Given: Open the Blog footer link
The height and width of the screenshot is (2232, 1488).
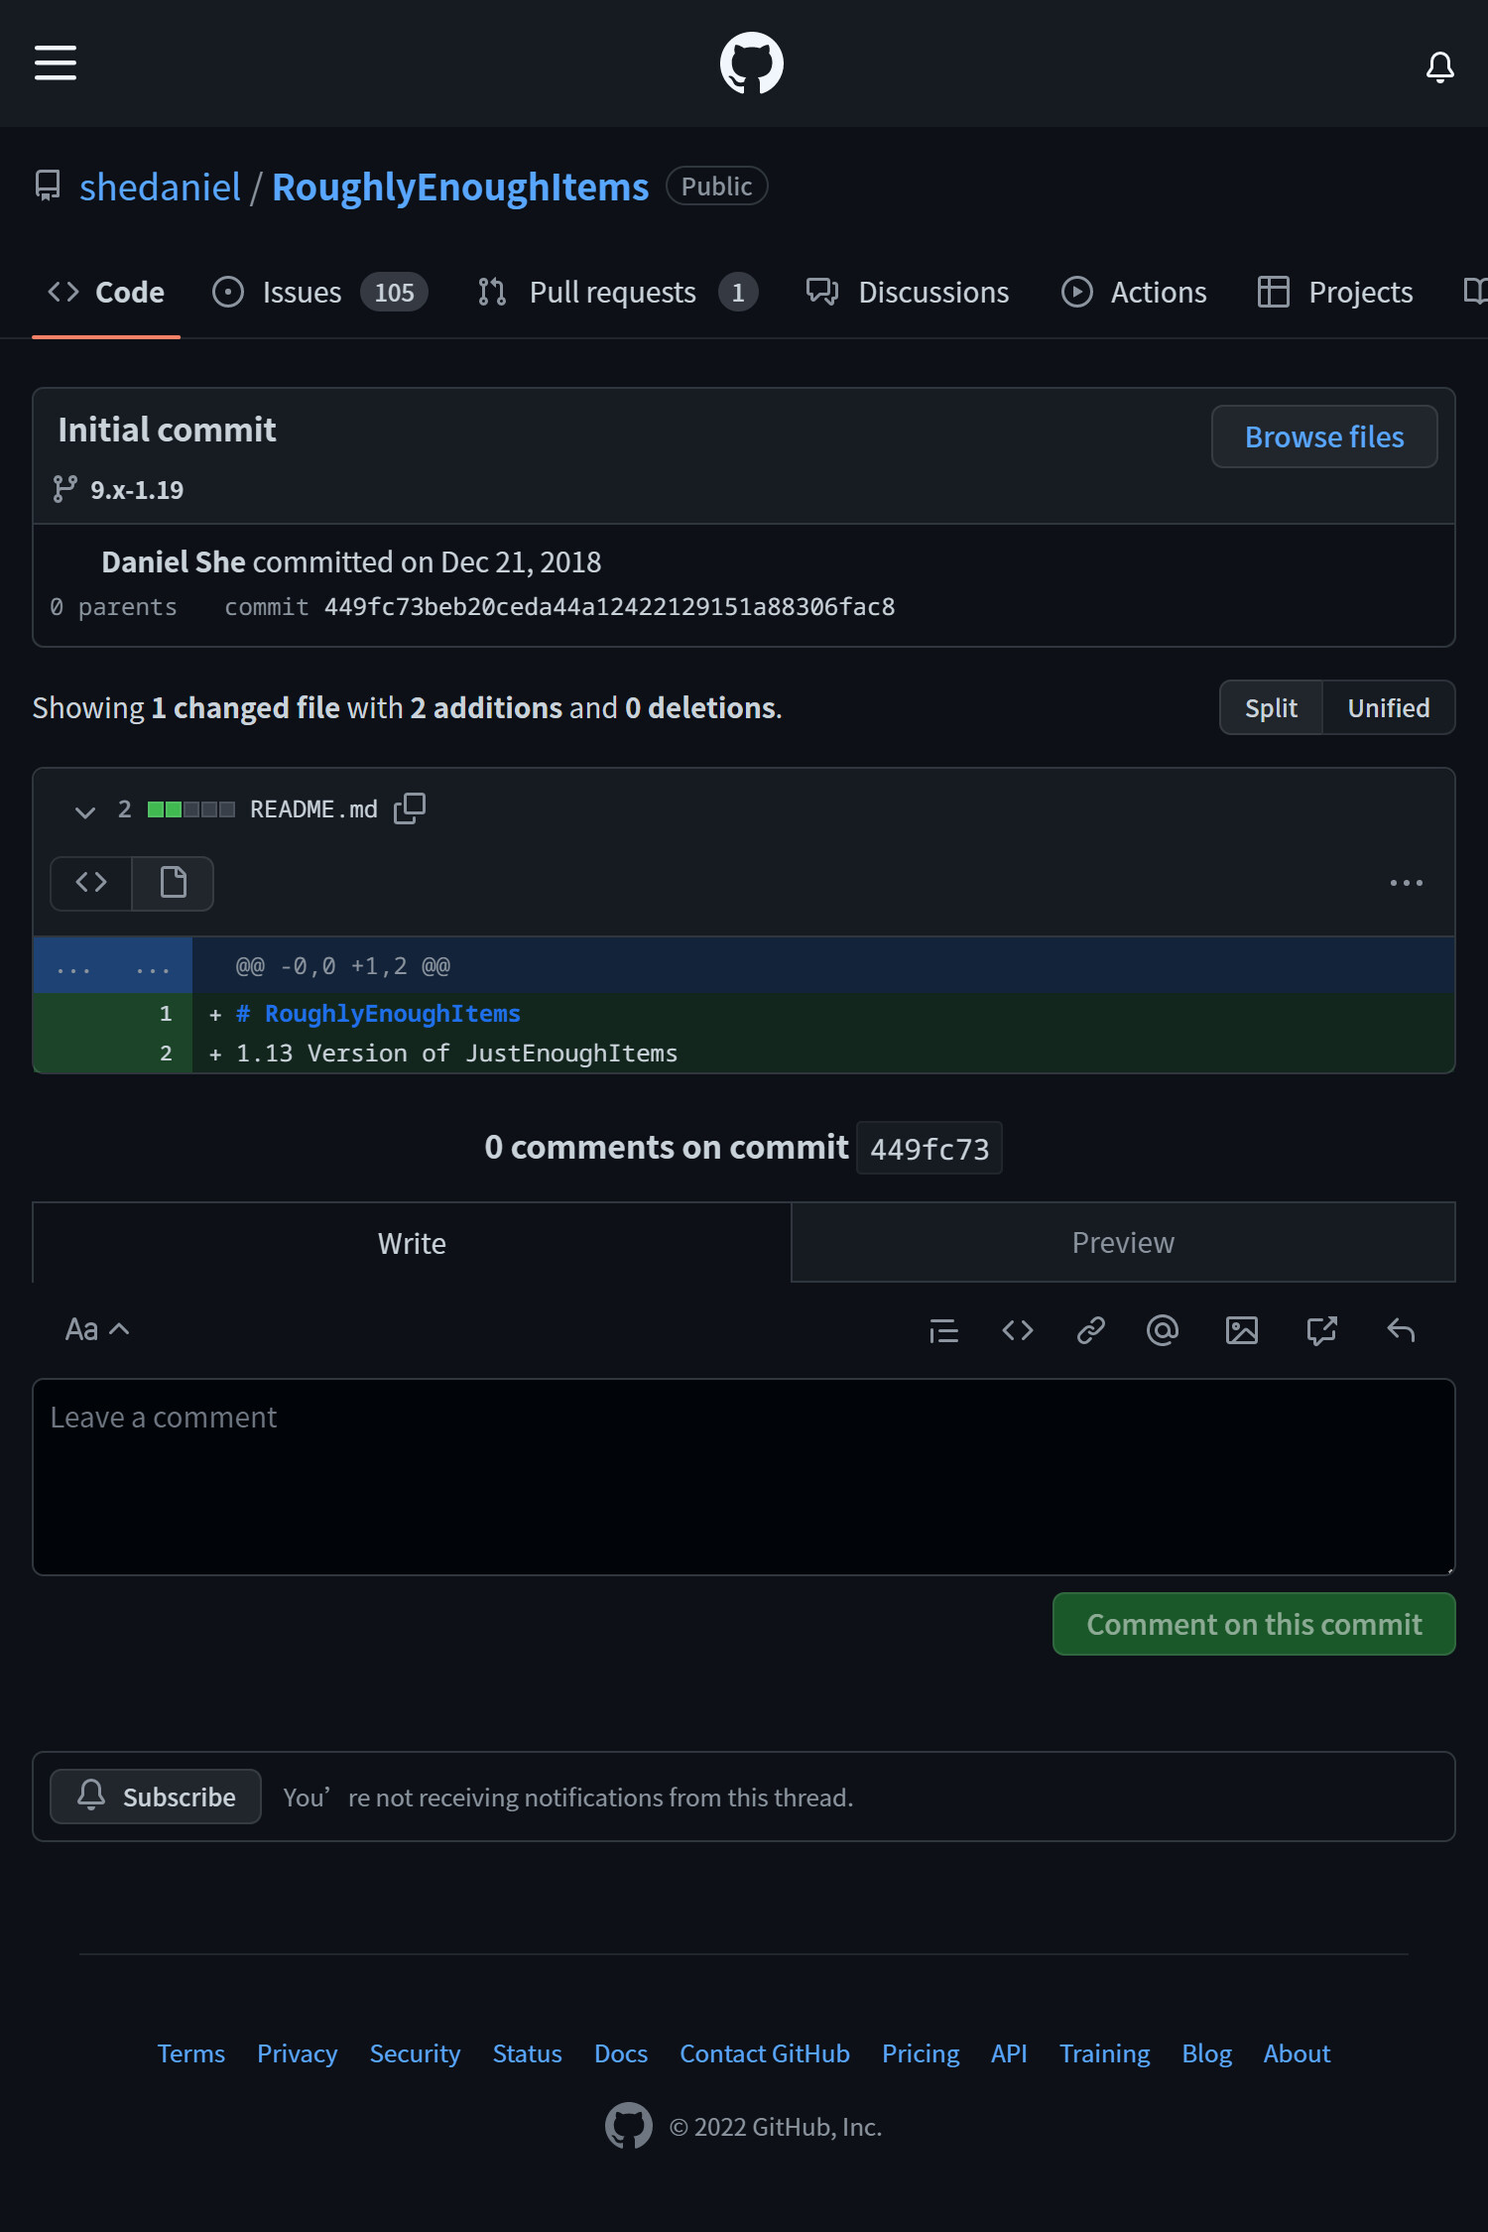Looking at the screenshot, I should [x=1206, y=2053].
